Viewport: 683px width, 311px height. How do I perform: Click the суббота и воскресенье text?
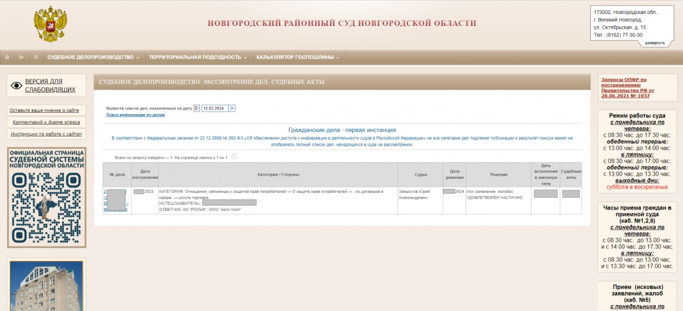pos(637,187)
